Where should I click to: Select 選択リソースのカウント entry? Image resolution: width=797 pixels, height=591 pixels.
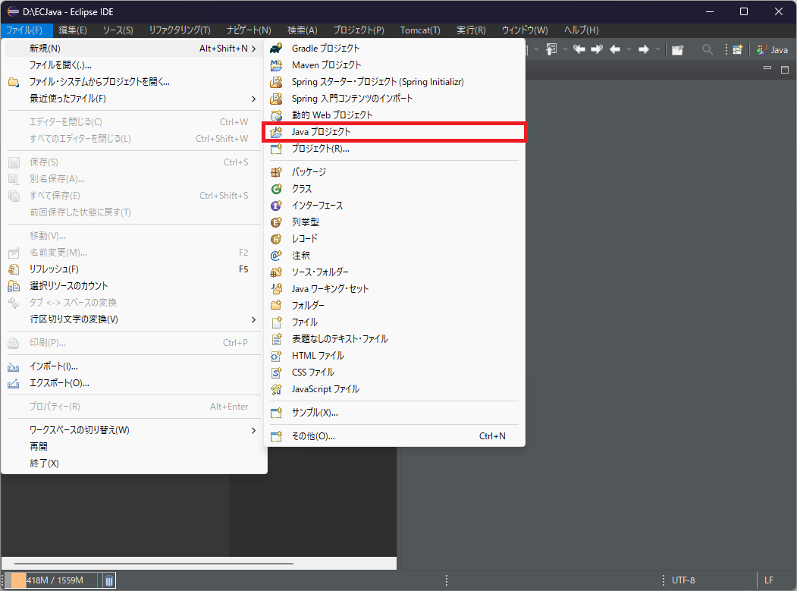pos(134,286)
